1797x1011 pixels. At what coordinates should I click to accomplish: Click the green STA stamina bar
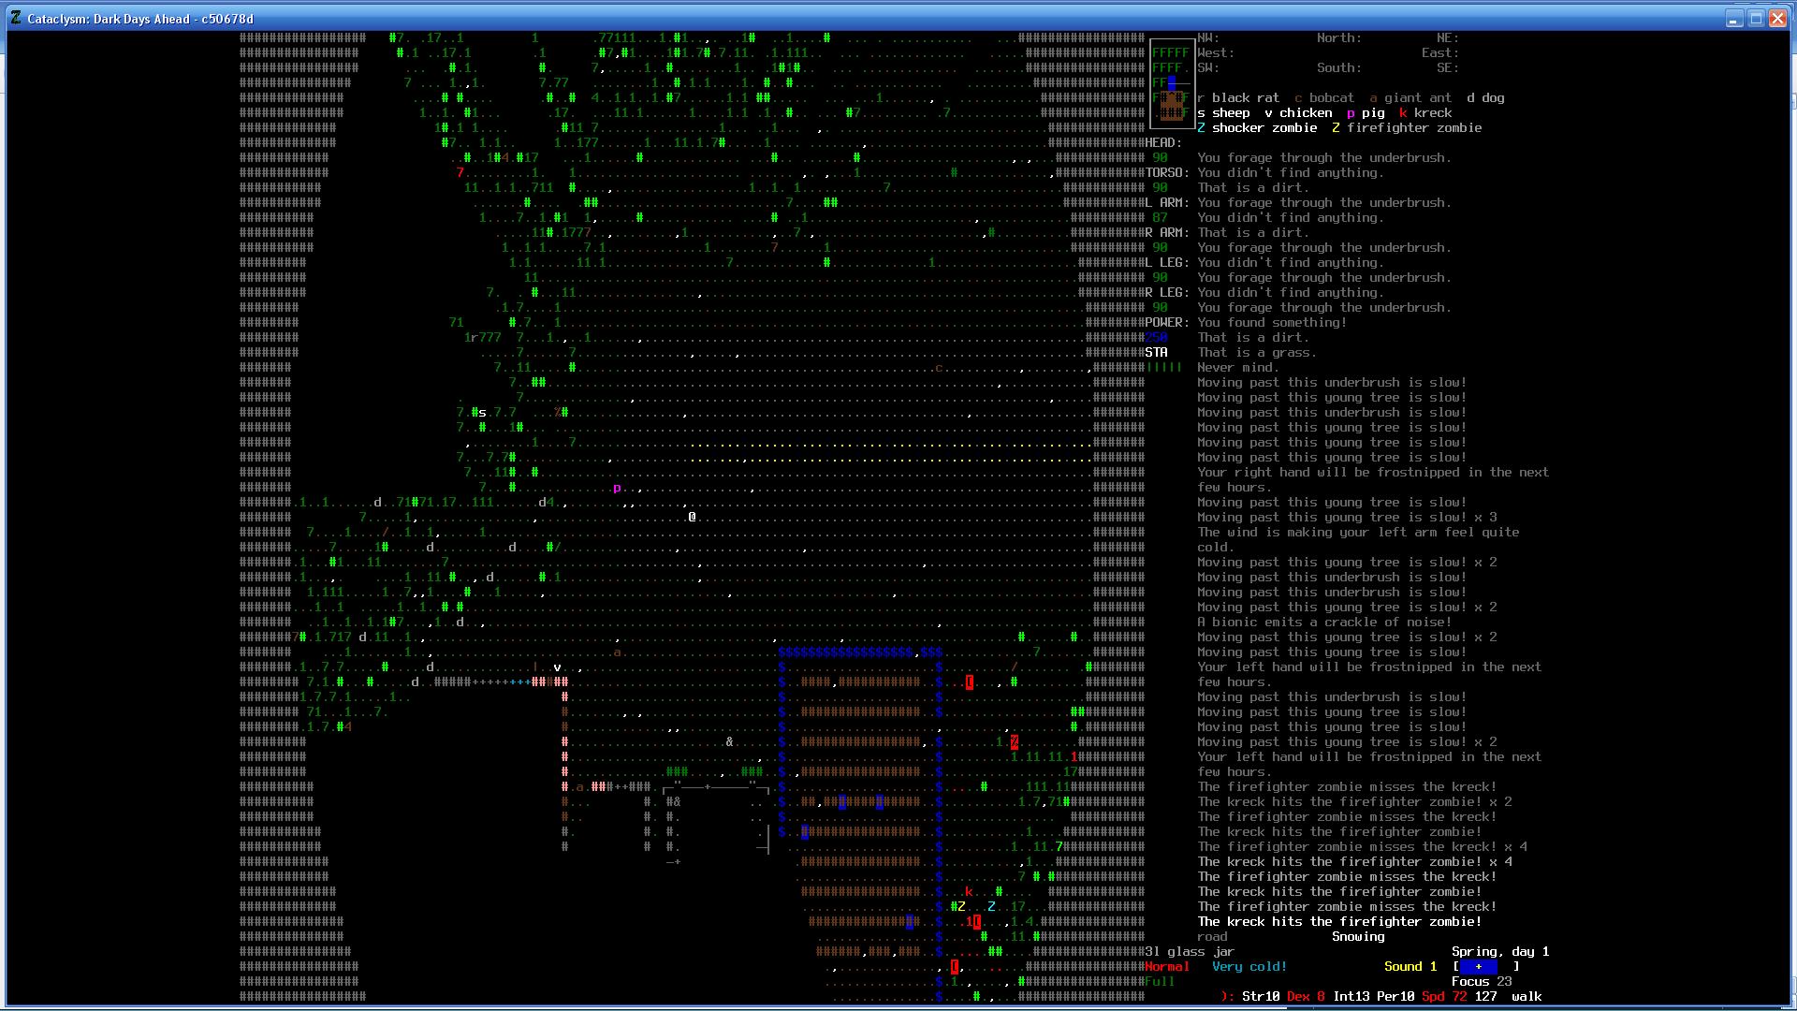coord(1164,368)
